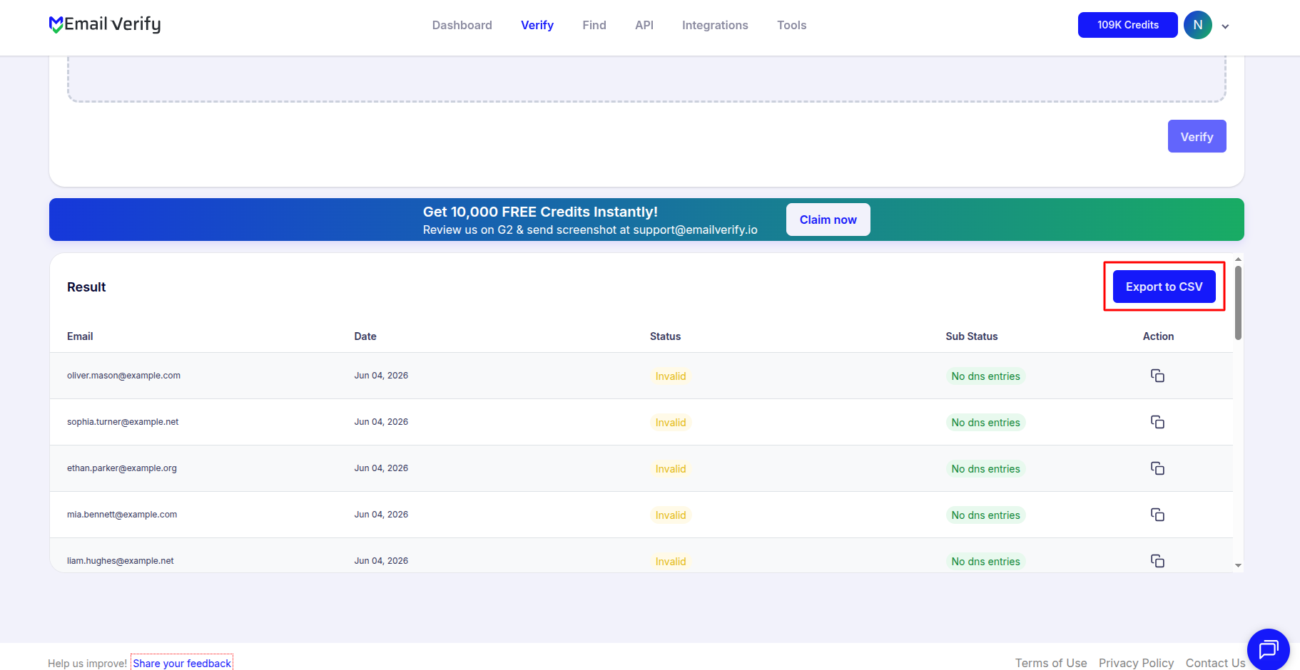The image size is (1300, 670).
Task: Click the Date column header
Action: 365,336
